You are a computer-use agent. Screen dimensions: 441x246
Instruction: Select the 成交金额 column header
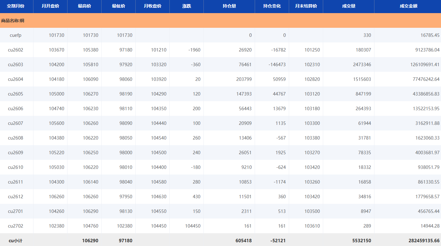(408, 6)
